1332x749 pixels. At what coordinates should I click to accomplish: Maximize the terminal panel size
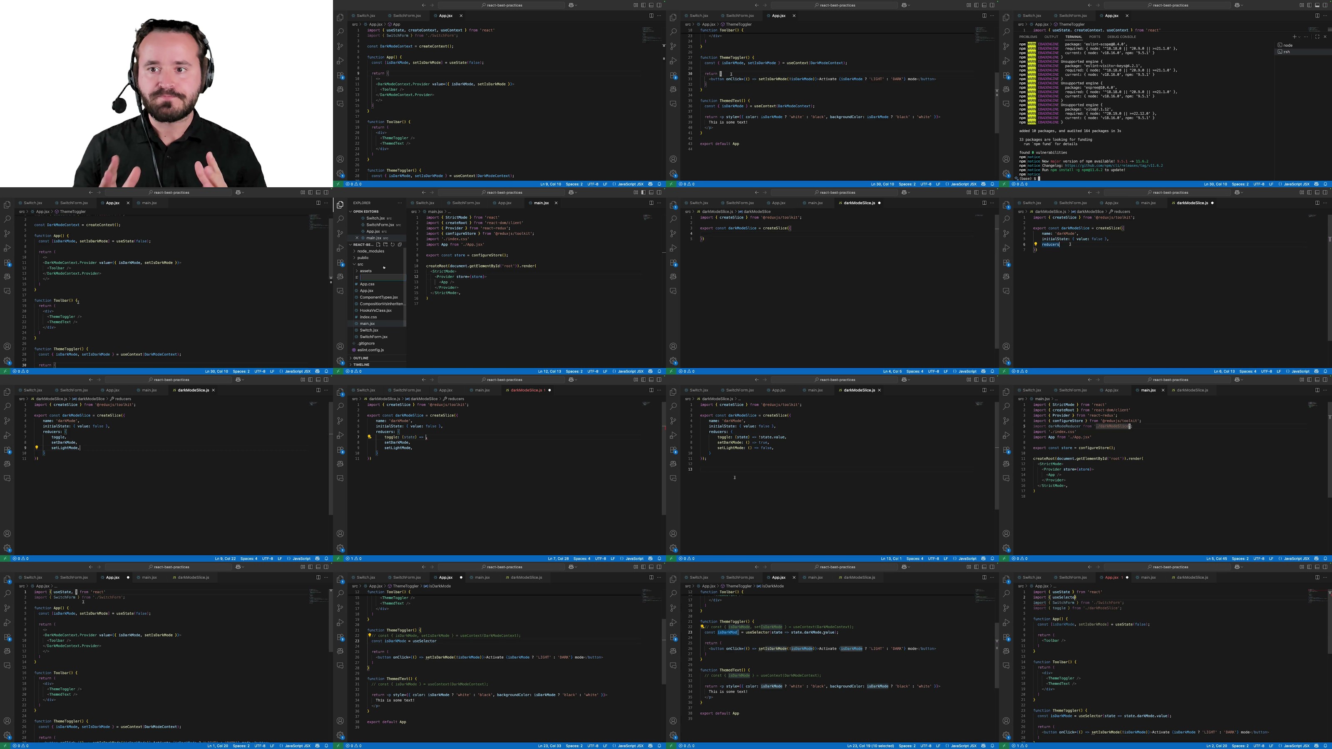(1317, 37)
